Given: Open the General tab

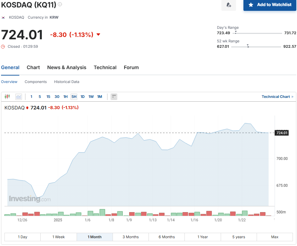Looking at the screenshot, I should (x=10, y=67).
